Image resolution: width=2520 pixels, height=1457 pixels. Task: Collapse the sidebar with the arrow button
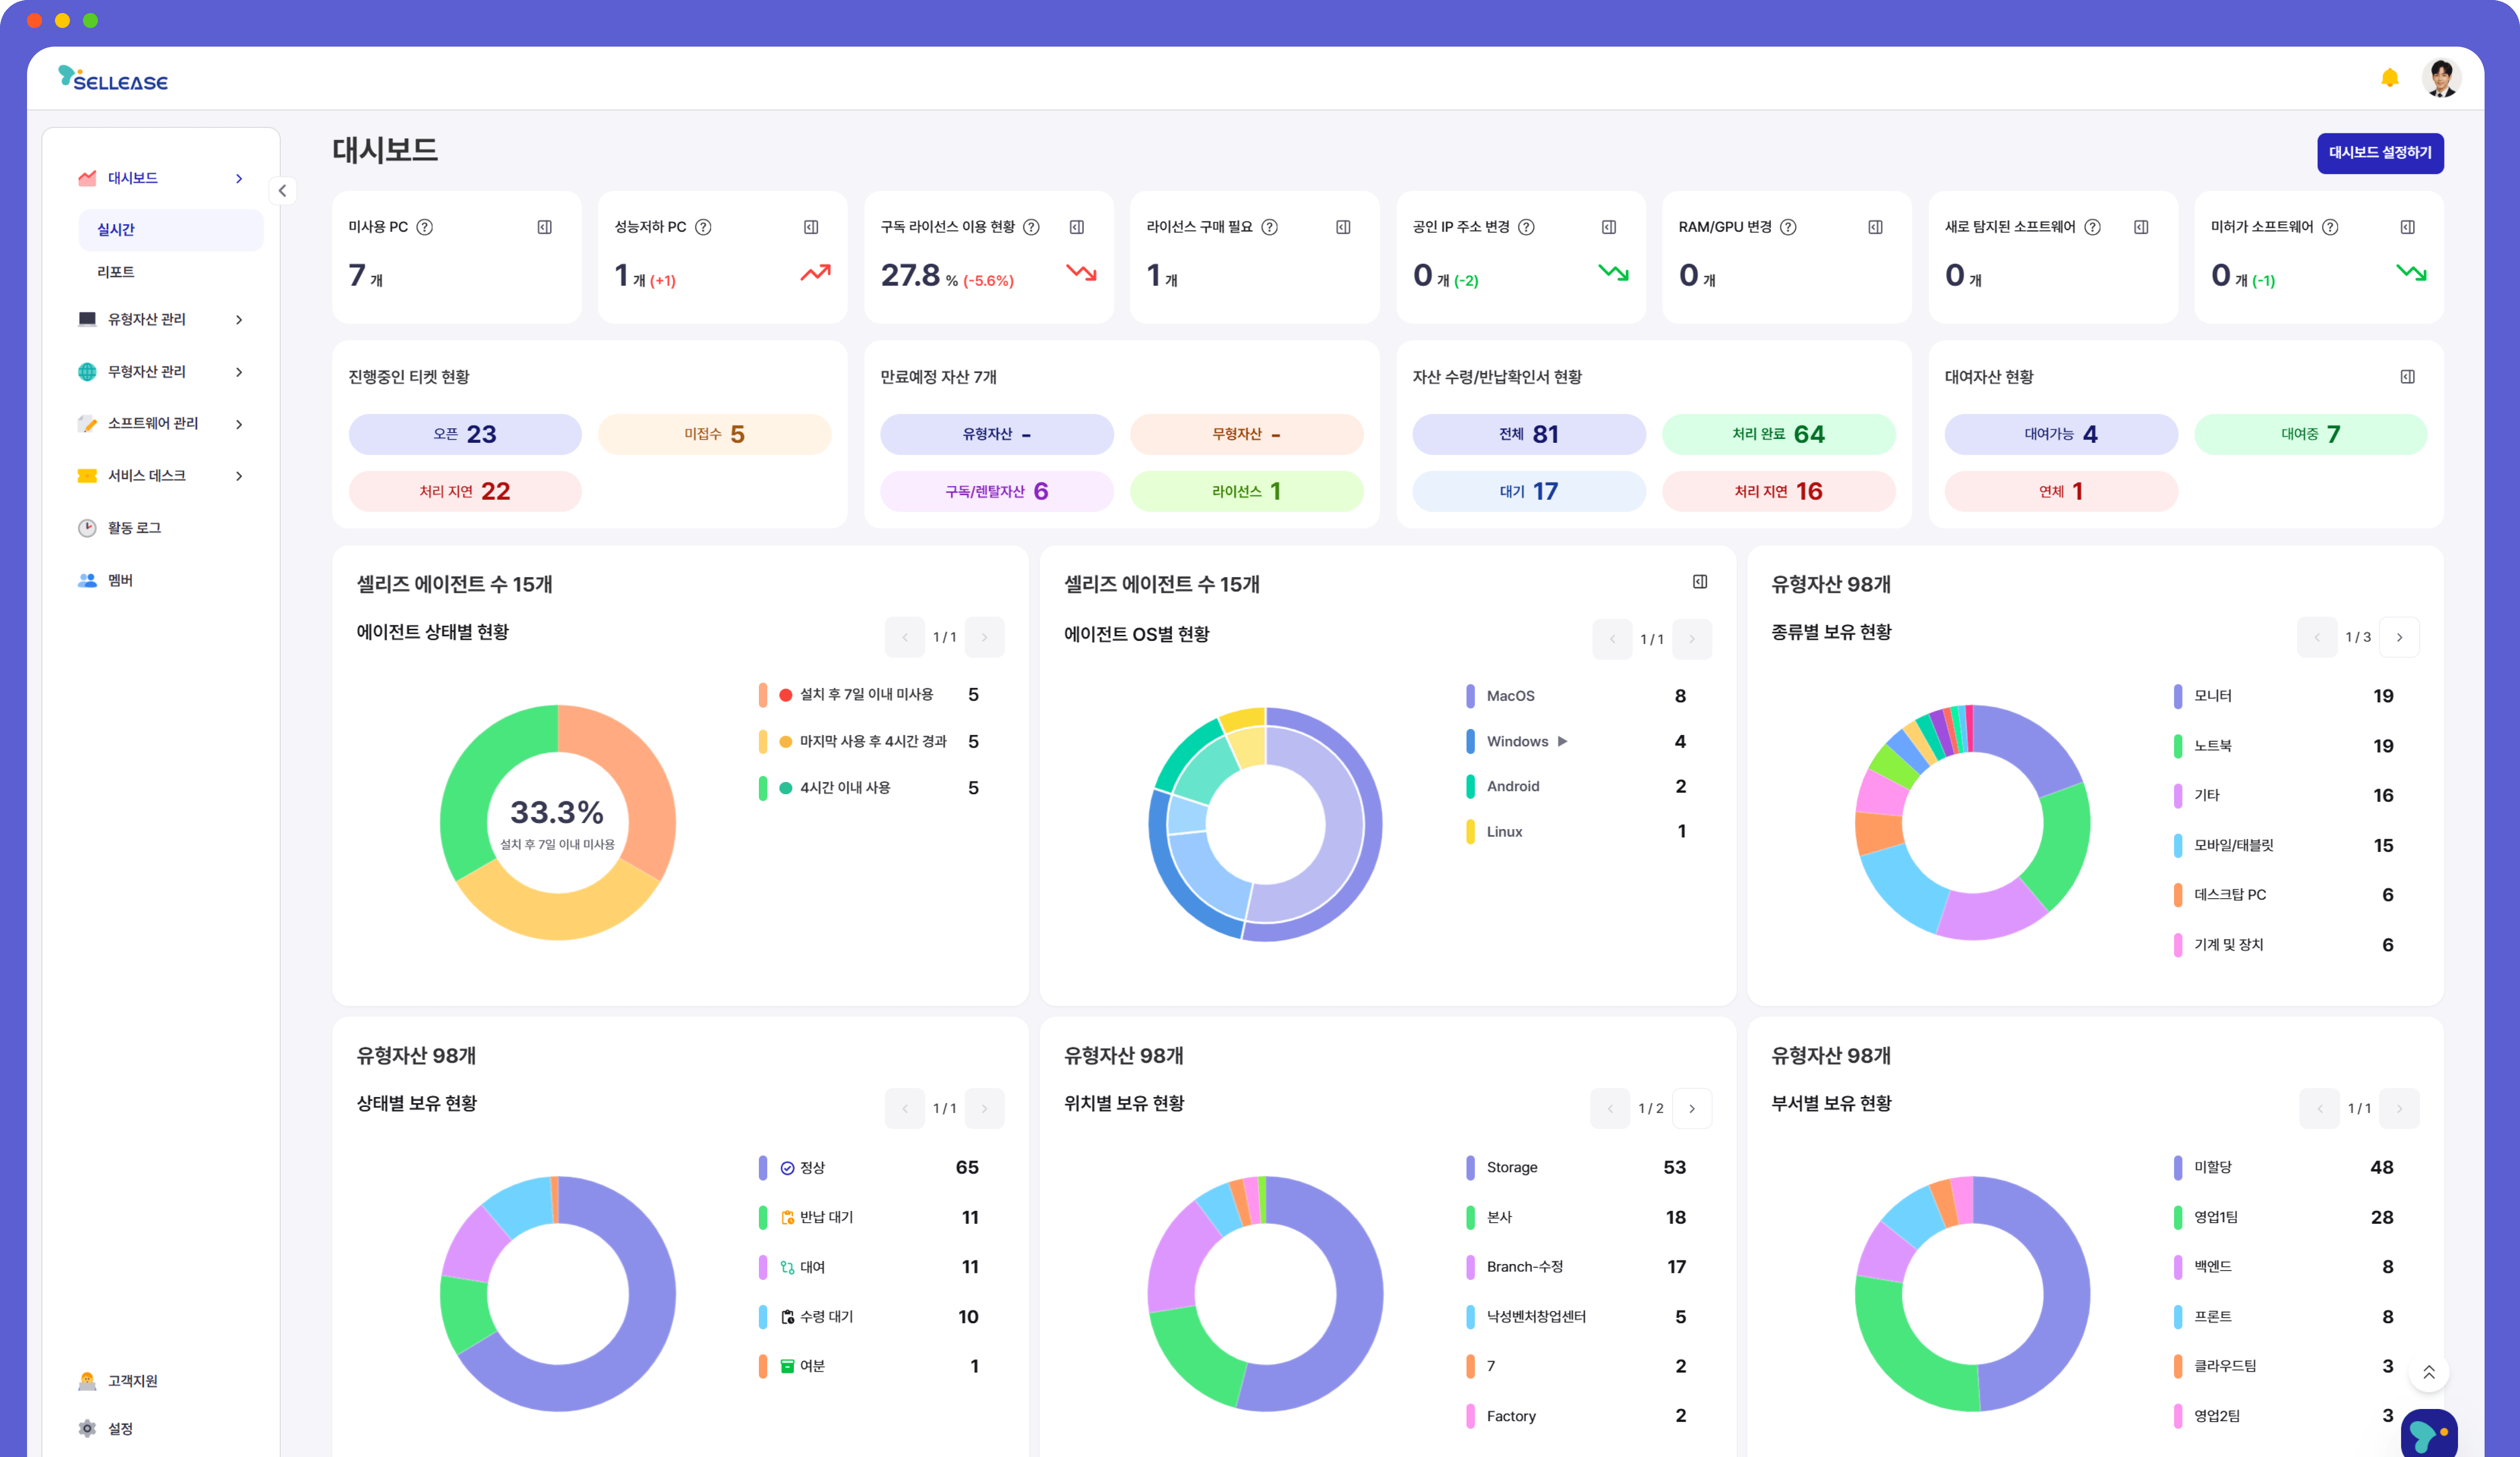pos(282,191)
